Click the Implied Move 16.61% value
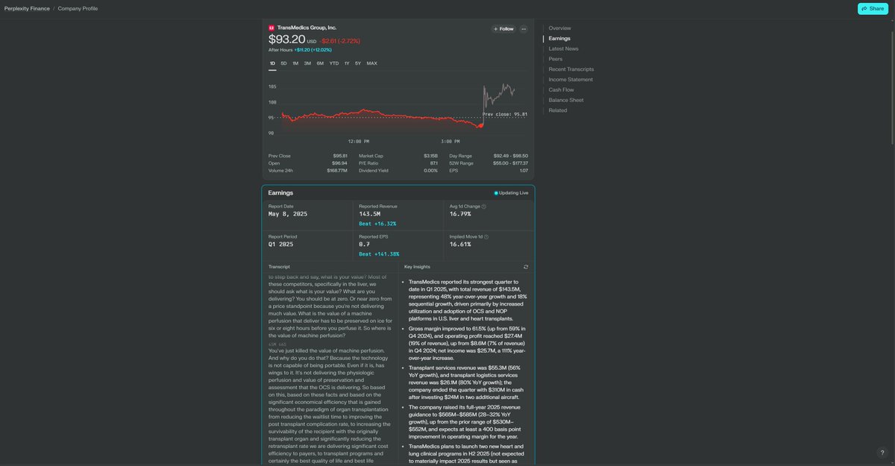Viewport: 895px width, 466px height. (460, 244)
